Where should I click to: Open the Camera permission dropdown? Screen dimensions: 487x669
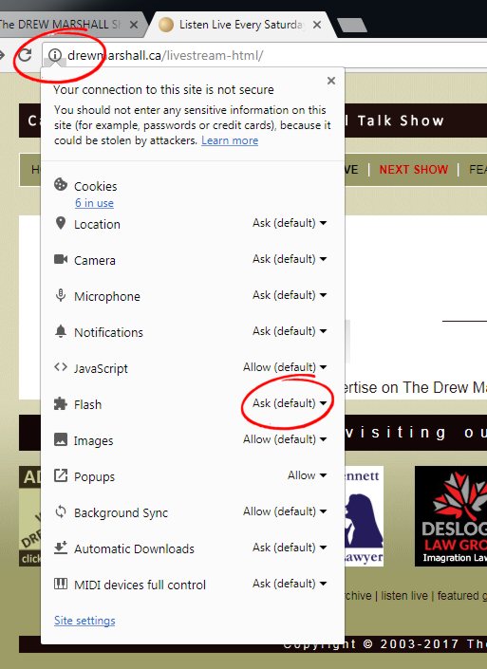[x=290, y=259]
